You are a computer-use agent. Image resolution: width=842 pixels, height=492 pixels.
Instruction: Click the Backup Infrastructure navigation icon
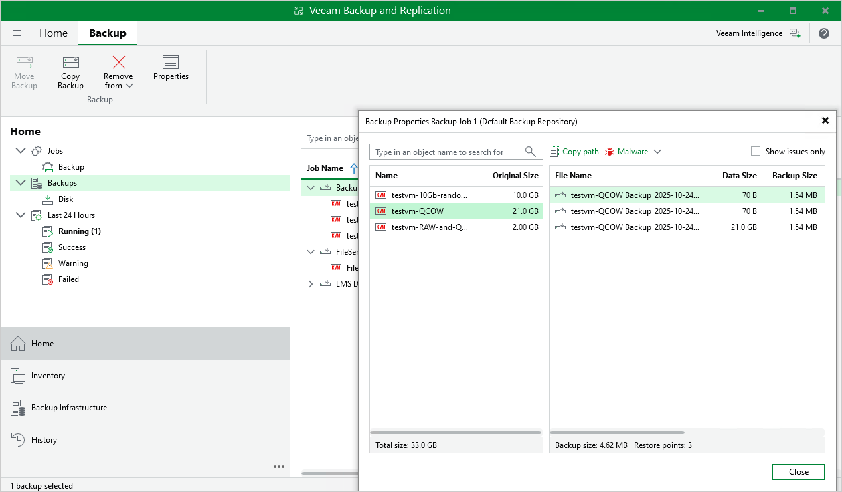[18, 408]
